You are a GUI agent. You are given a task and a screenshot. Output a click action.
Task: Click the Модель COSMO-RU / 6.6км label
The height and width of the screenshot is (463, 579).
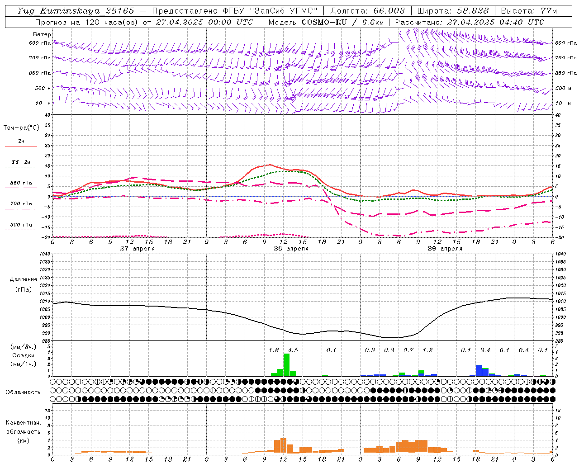[x=326, y=22]
